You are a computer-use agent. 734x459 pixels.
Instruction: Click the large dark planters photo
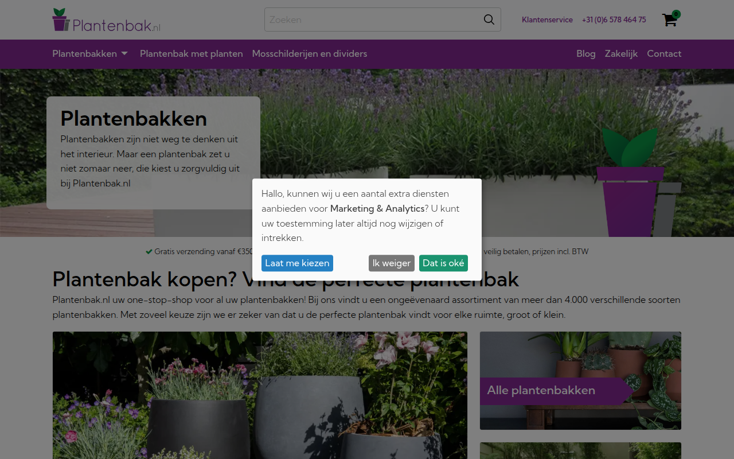(x=260, y=395)
